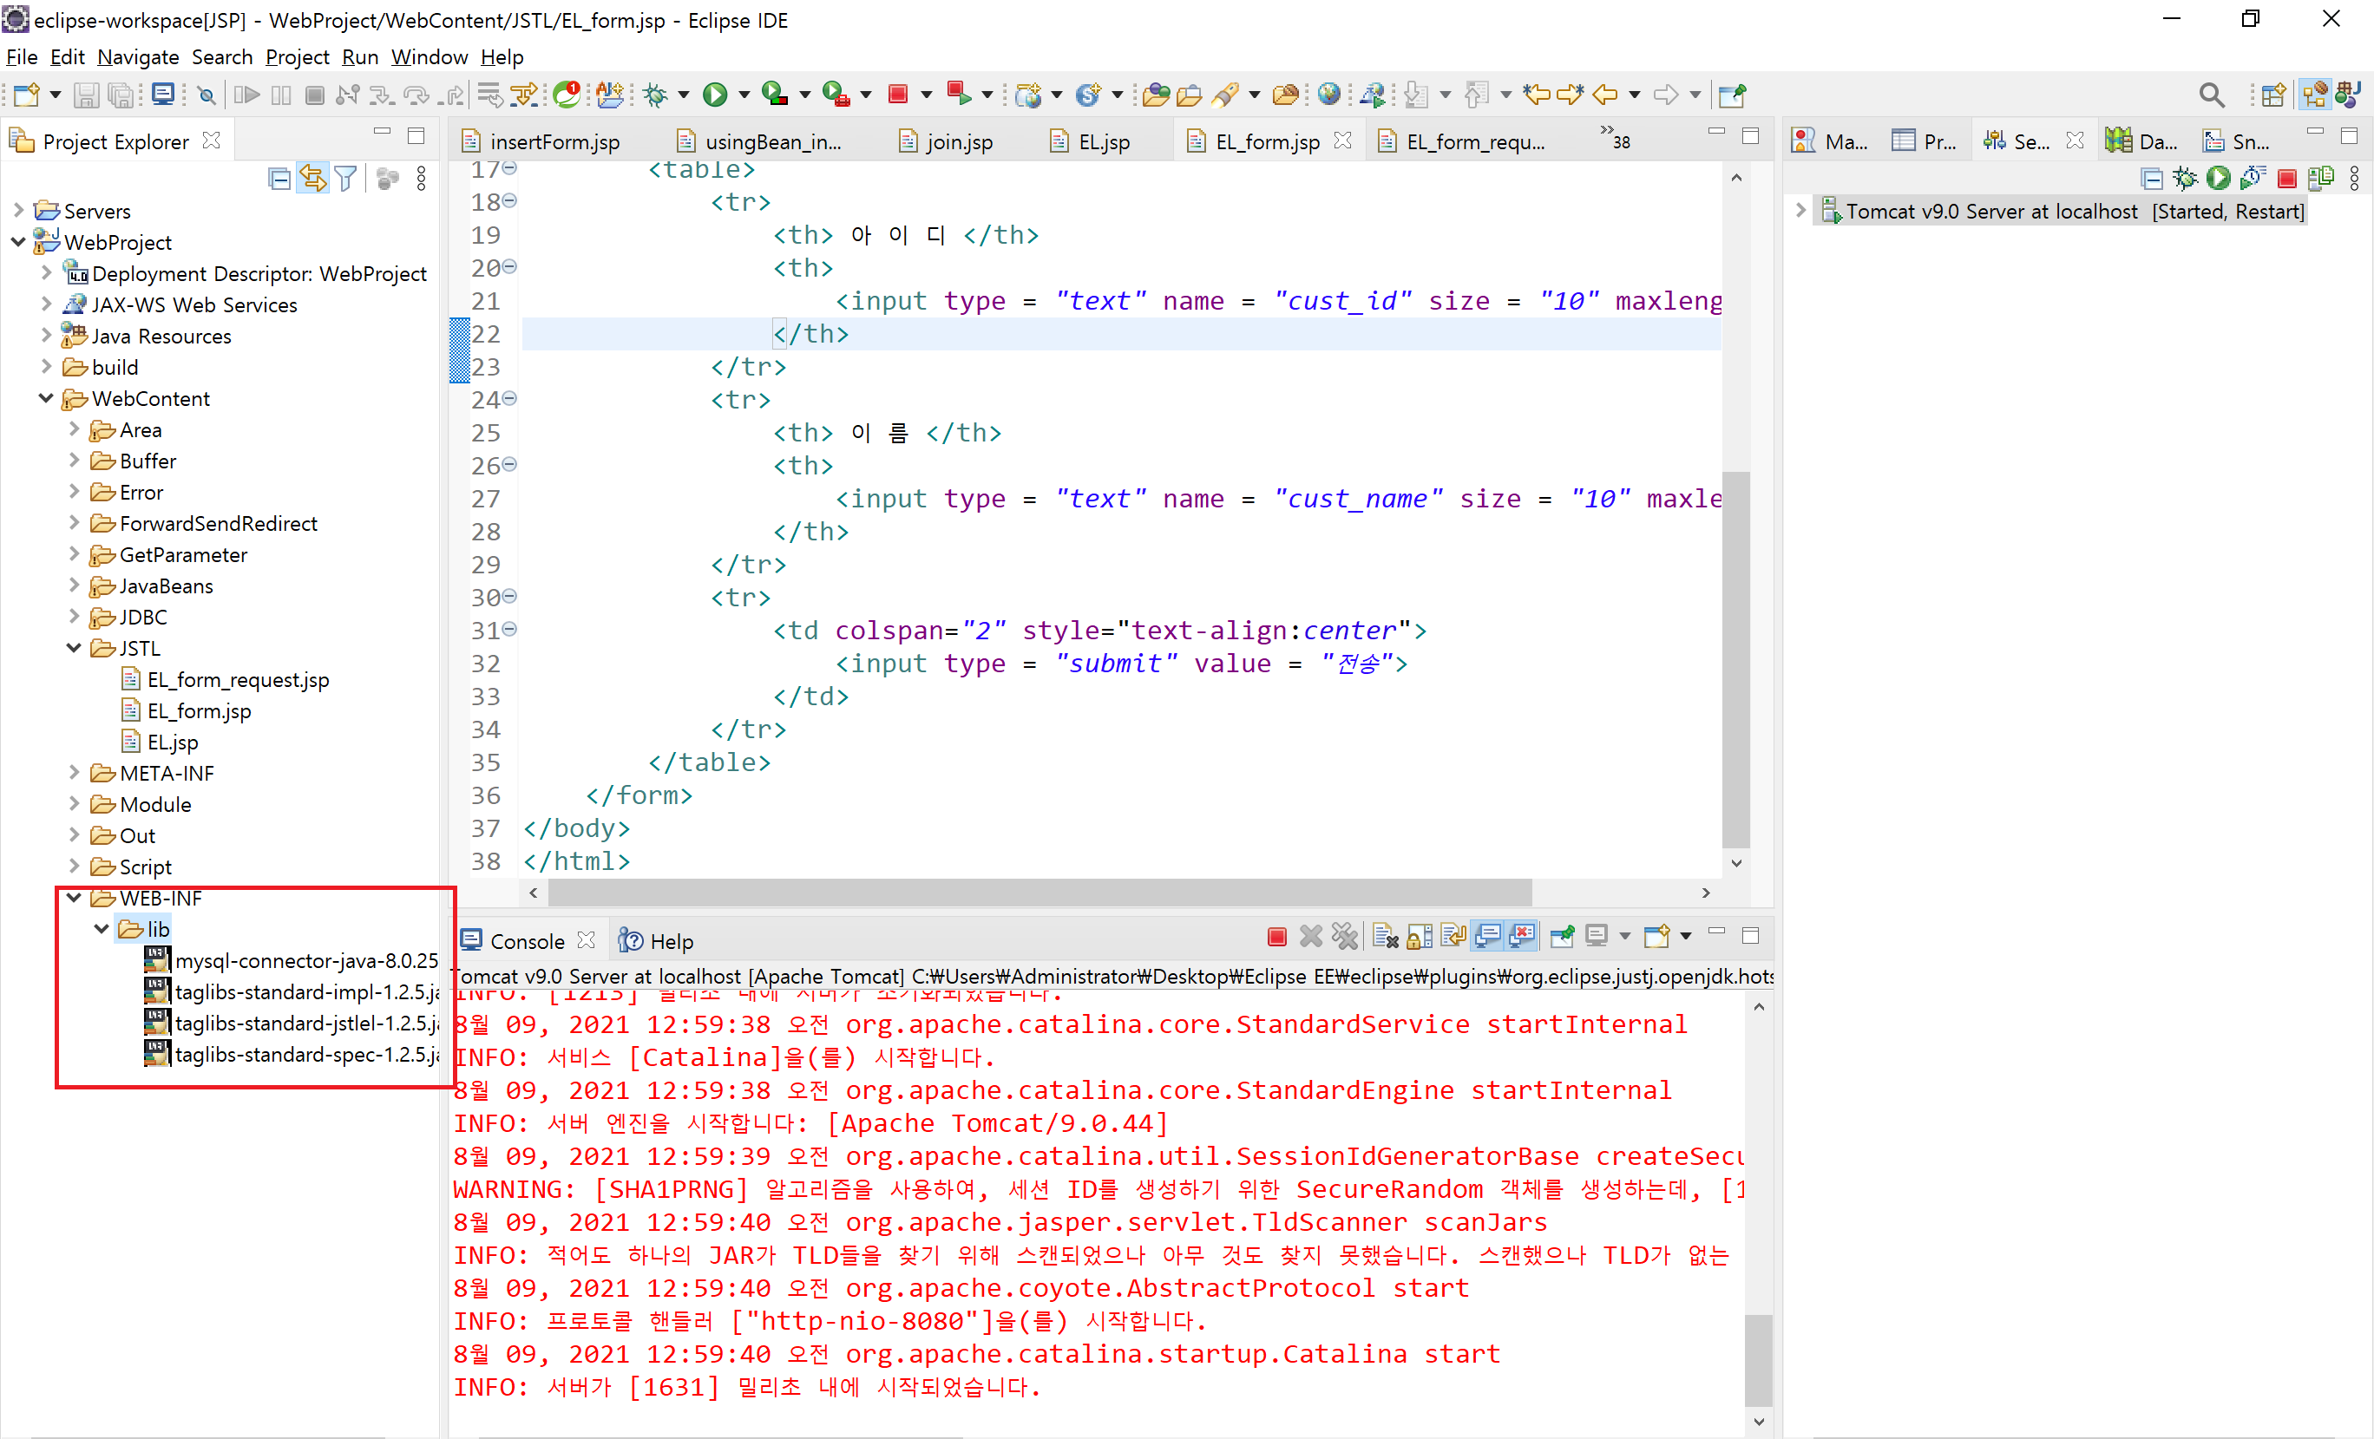Stop the server with red square in Servers view
This screenshot has width=2374, height=1439.
(x=2286, y=178)
